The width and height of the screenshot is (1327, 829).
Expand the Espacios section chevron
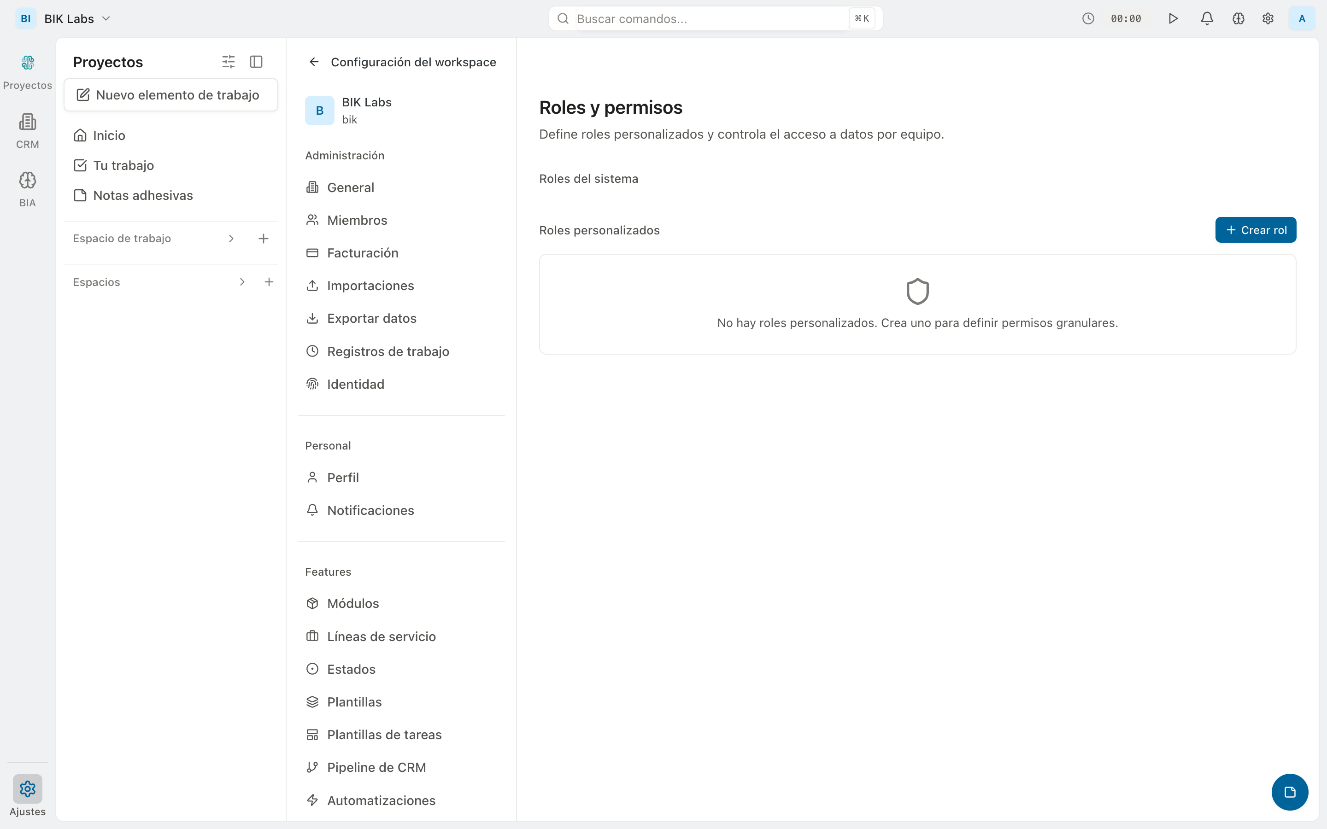pyautogui.click(x=242, y=282)
